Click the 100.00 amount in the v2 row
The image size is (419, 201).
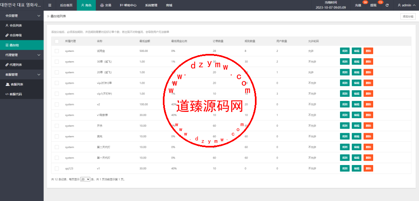tap(144, 104)
